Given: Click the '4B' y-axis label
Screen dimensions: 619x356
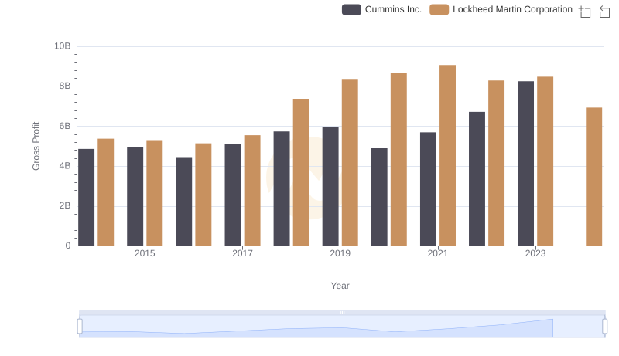Looking at the screenshot, I should pyautogui.click(x=65, y=166).
